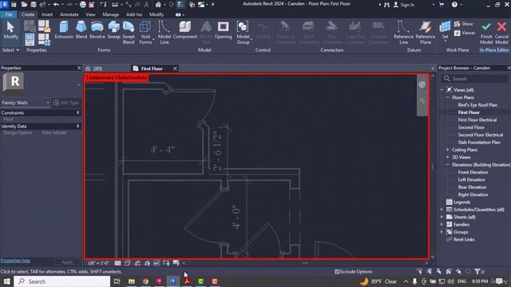Collapse the Floor Plans tree node

(x=447, y=97)
